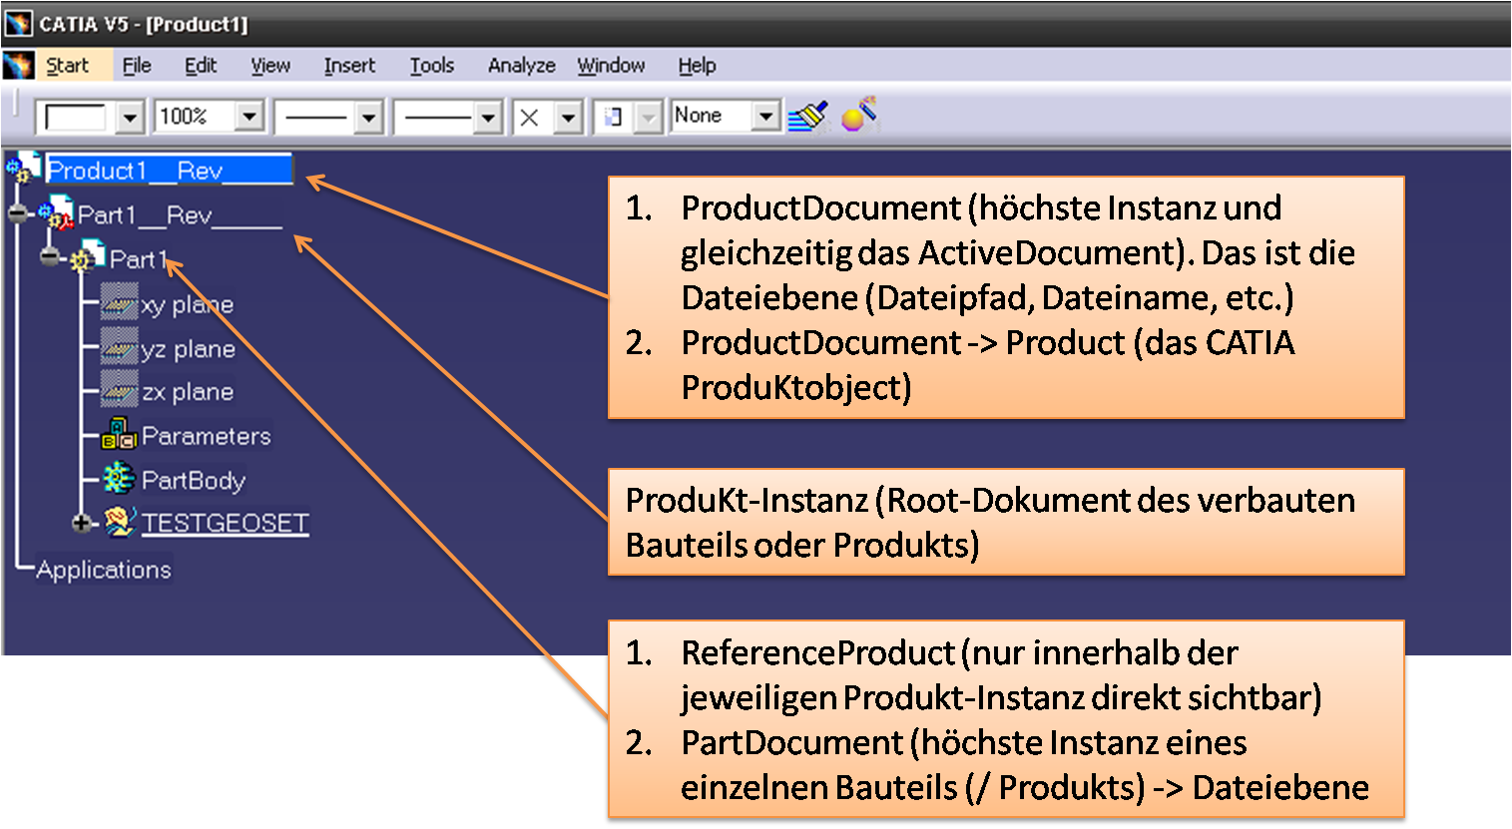
Task: Open the point symbol X dropdown
Action: coord(569,118)
